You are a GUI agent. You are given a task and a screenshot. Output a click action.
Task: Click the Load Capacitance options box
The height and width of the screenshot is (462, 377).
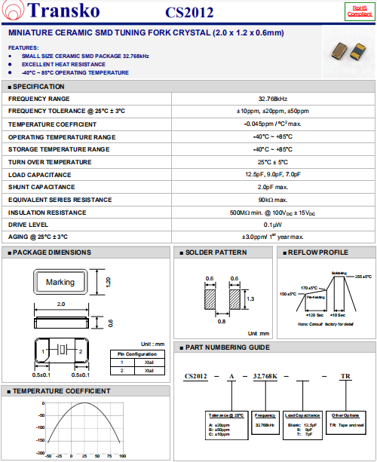(302, 426)
